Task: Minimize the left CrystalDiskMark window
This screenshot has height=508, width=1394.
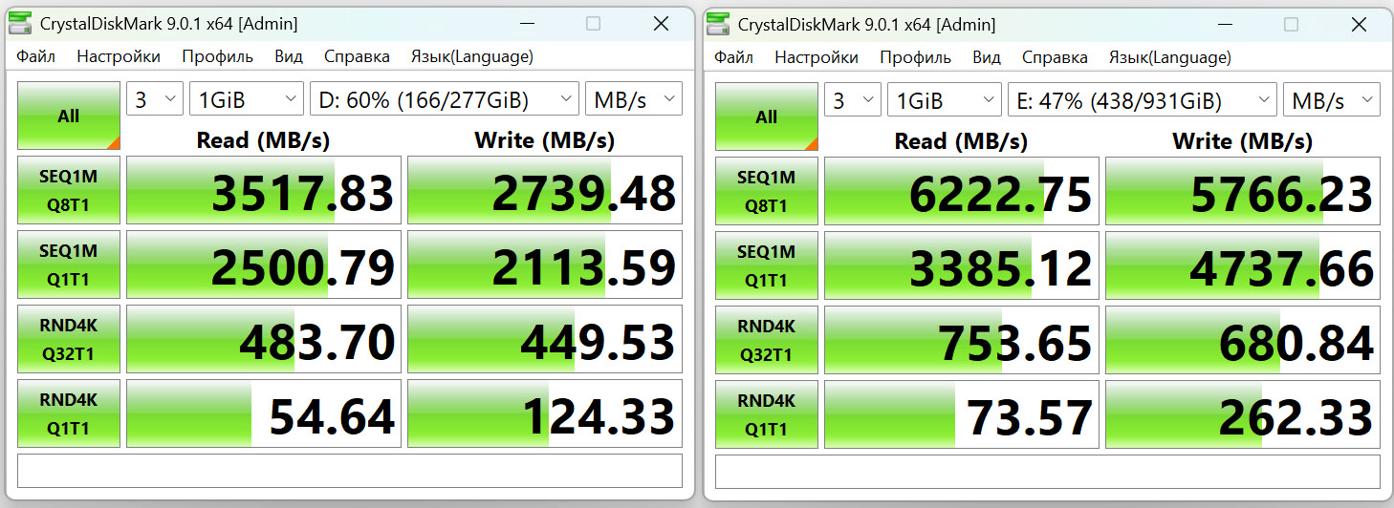Action: (x=527, y=24)
